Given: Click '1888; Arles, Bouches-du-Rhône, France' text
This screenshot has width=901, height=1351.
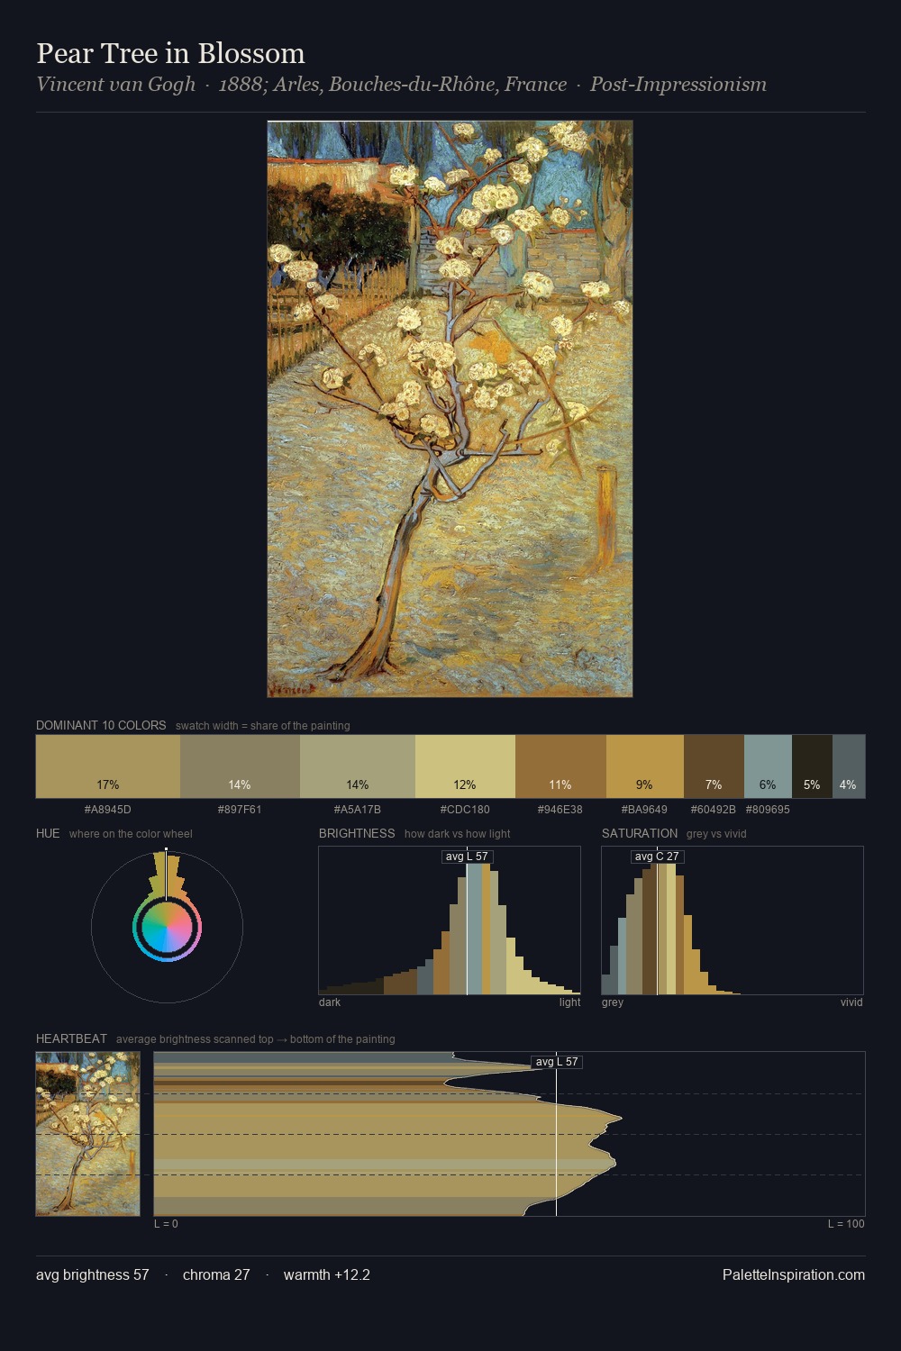Looking at the screenshot, I should coord(393,85).
